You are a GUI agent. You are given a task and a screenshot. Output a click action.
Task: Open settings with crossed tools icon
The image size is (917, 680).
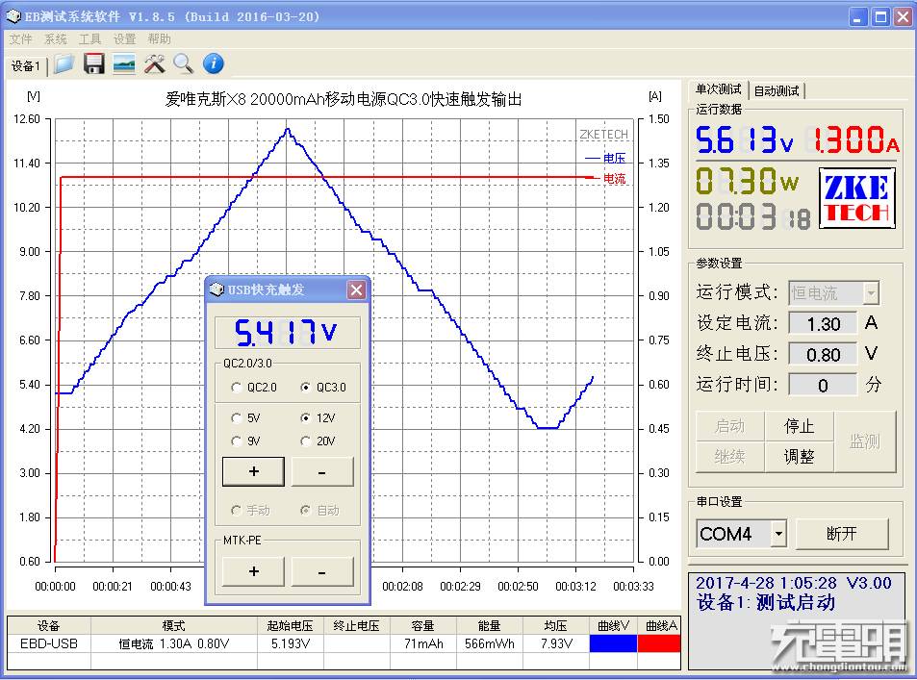(x=154, y=63)
